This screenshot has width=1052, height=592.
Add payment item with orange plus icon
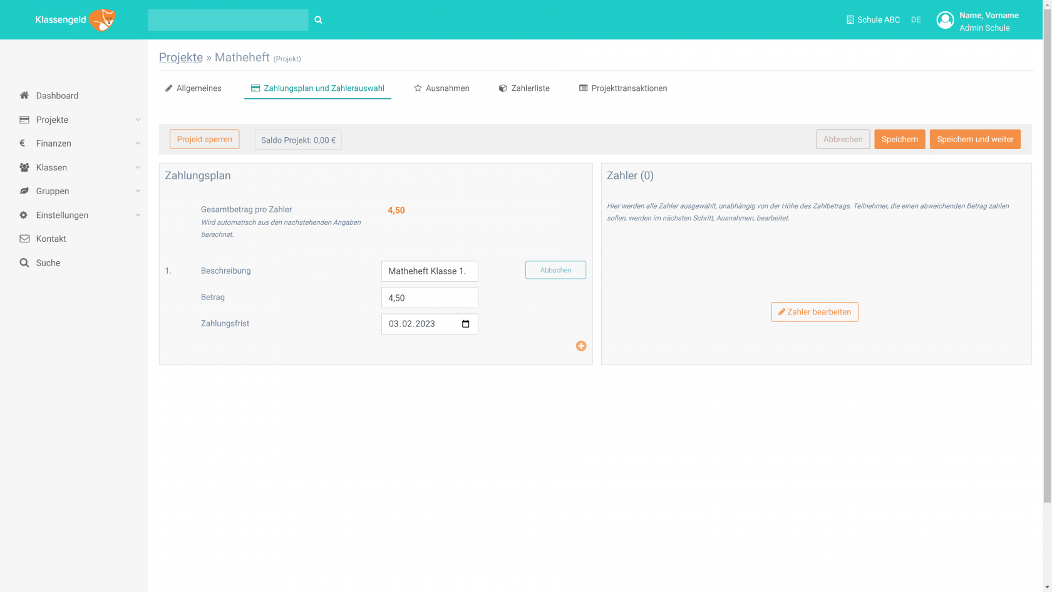[581, 346]
